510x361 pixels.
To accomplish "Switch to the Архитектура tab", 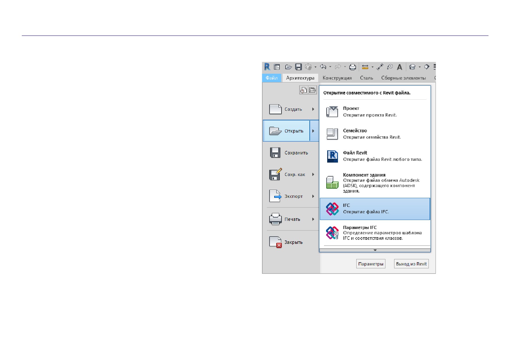I will click(x=300, y=78).
